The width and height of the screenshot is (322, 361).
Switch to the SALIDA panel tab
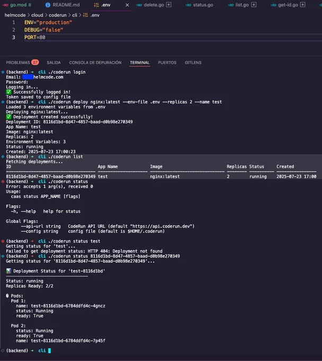[x=53, y=63]
